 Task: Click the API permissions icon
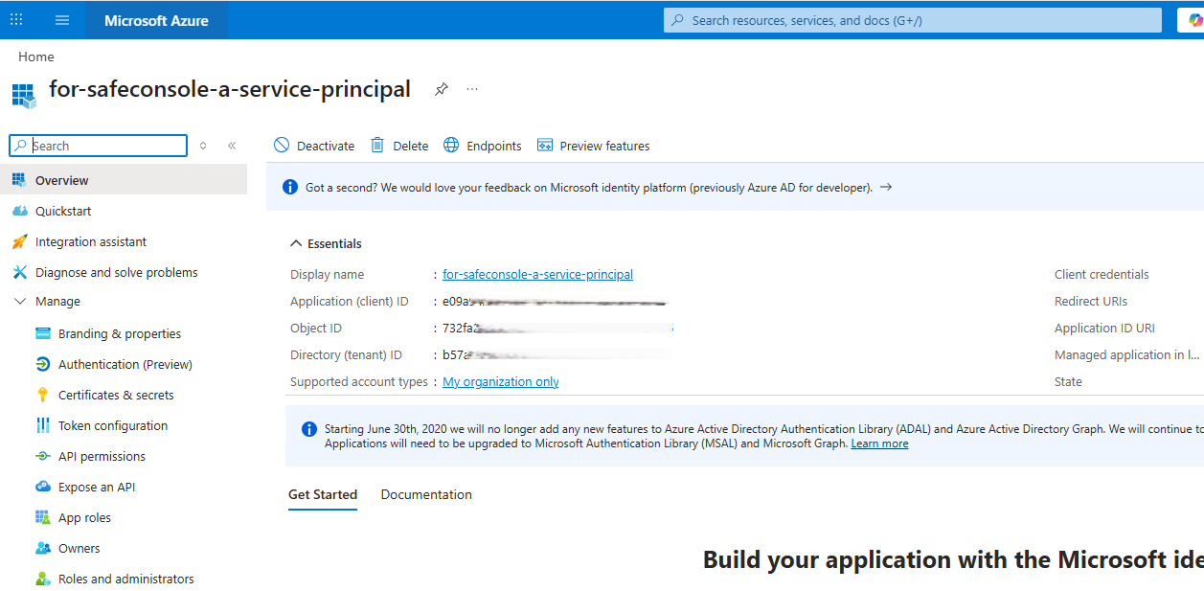[42, 456]
